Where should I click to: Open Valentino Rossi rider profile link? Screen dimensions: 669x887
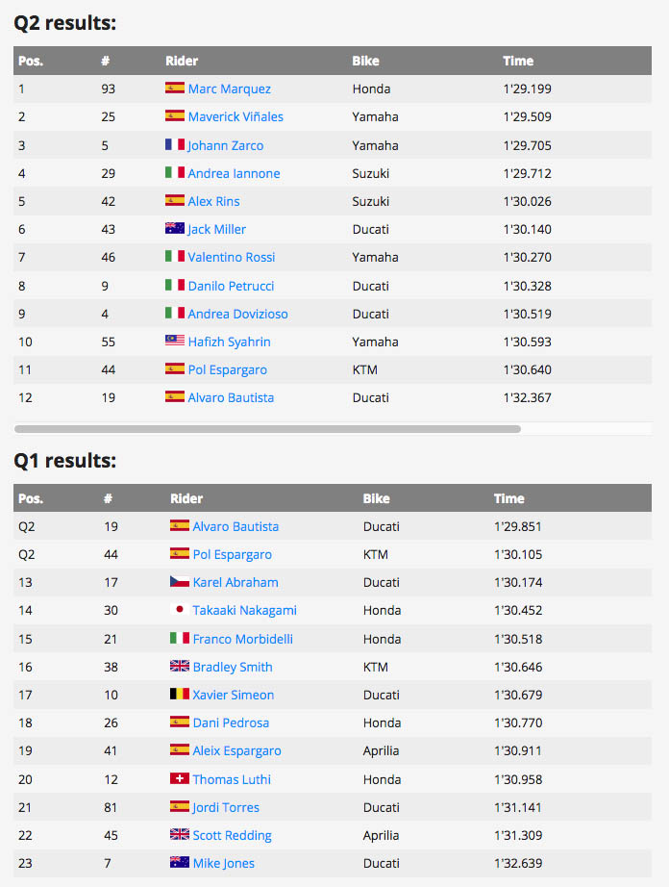point(231,257)
